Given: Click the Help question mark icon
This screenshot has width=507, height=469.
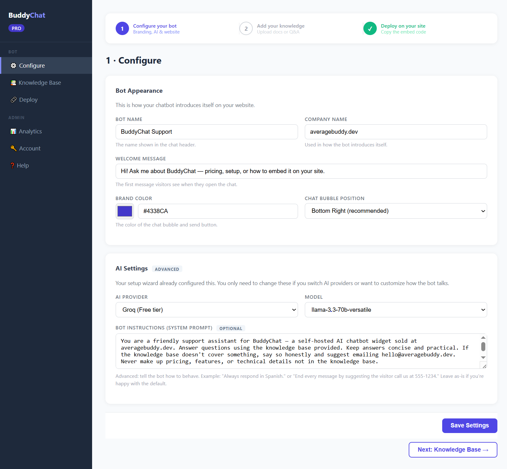Looking at the screenshot, I should (12, 166).
